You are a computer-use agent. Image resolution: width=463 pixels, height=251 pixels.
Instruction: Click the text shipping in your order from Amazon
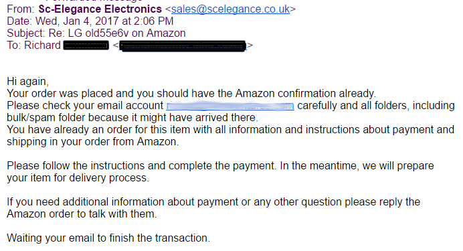(93, 142)
